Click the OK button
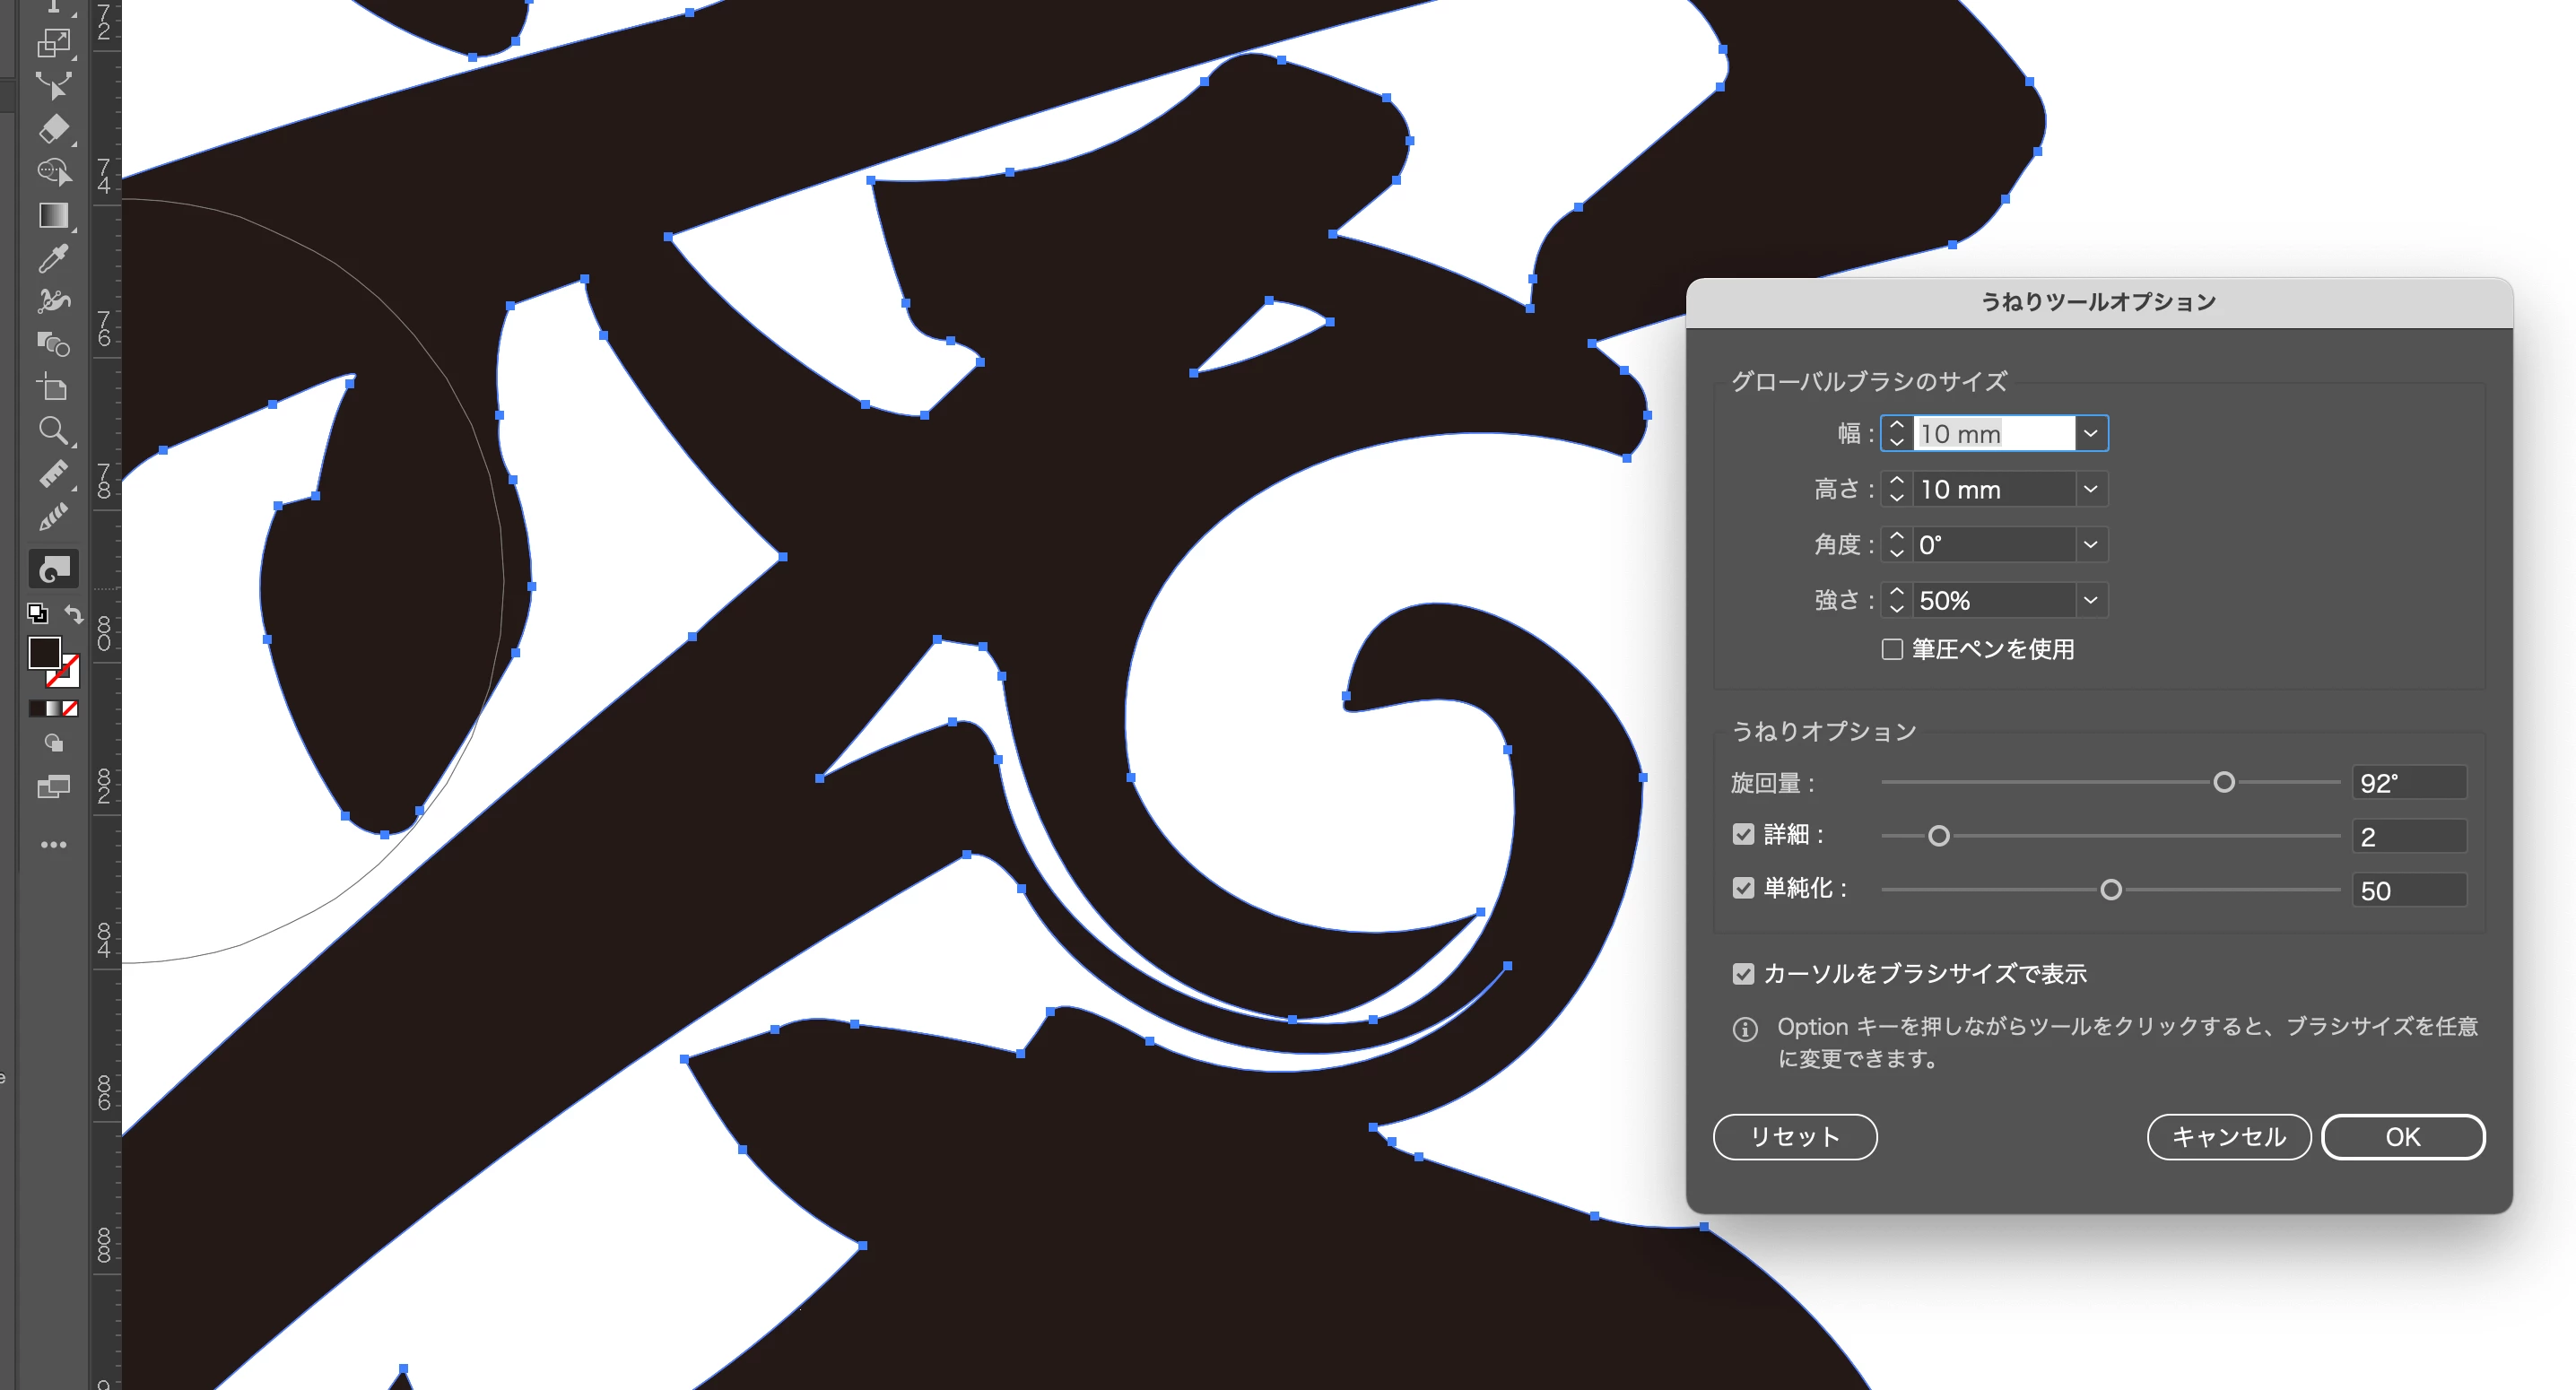2576x1390 pixels. pos(2402,1137)
